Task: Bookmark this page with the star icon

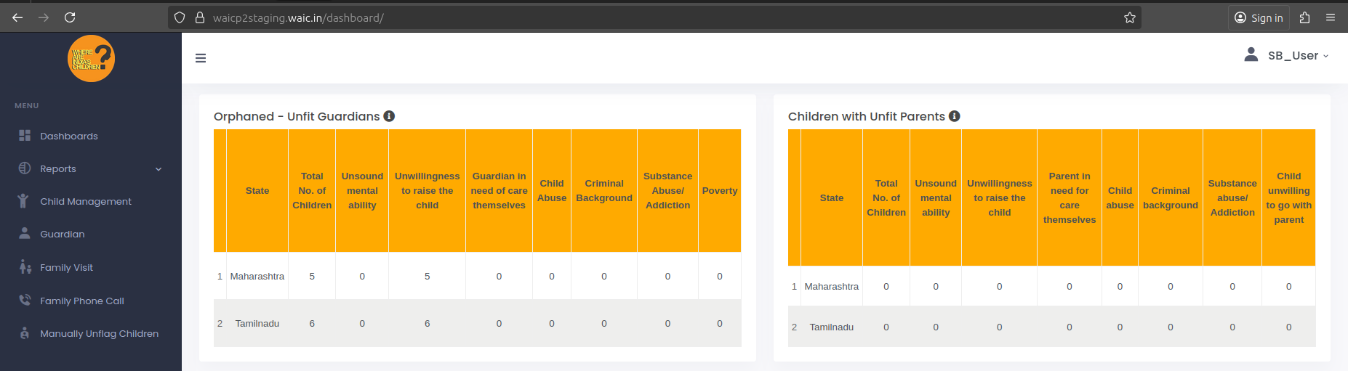Action: 1129,17
